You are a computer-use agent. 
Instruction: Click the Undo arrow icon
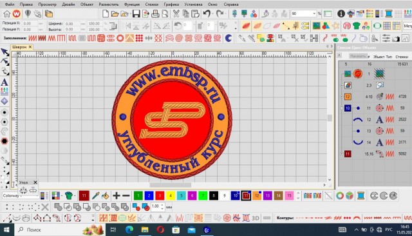[x=207, y=14]
